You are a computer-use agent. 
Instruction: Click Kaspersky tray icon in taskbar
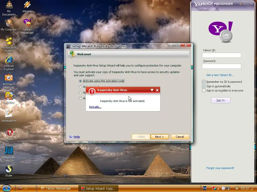pos(214,188)
